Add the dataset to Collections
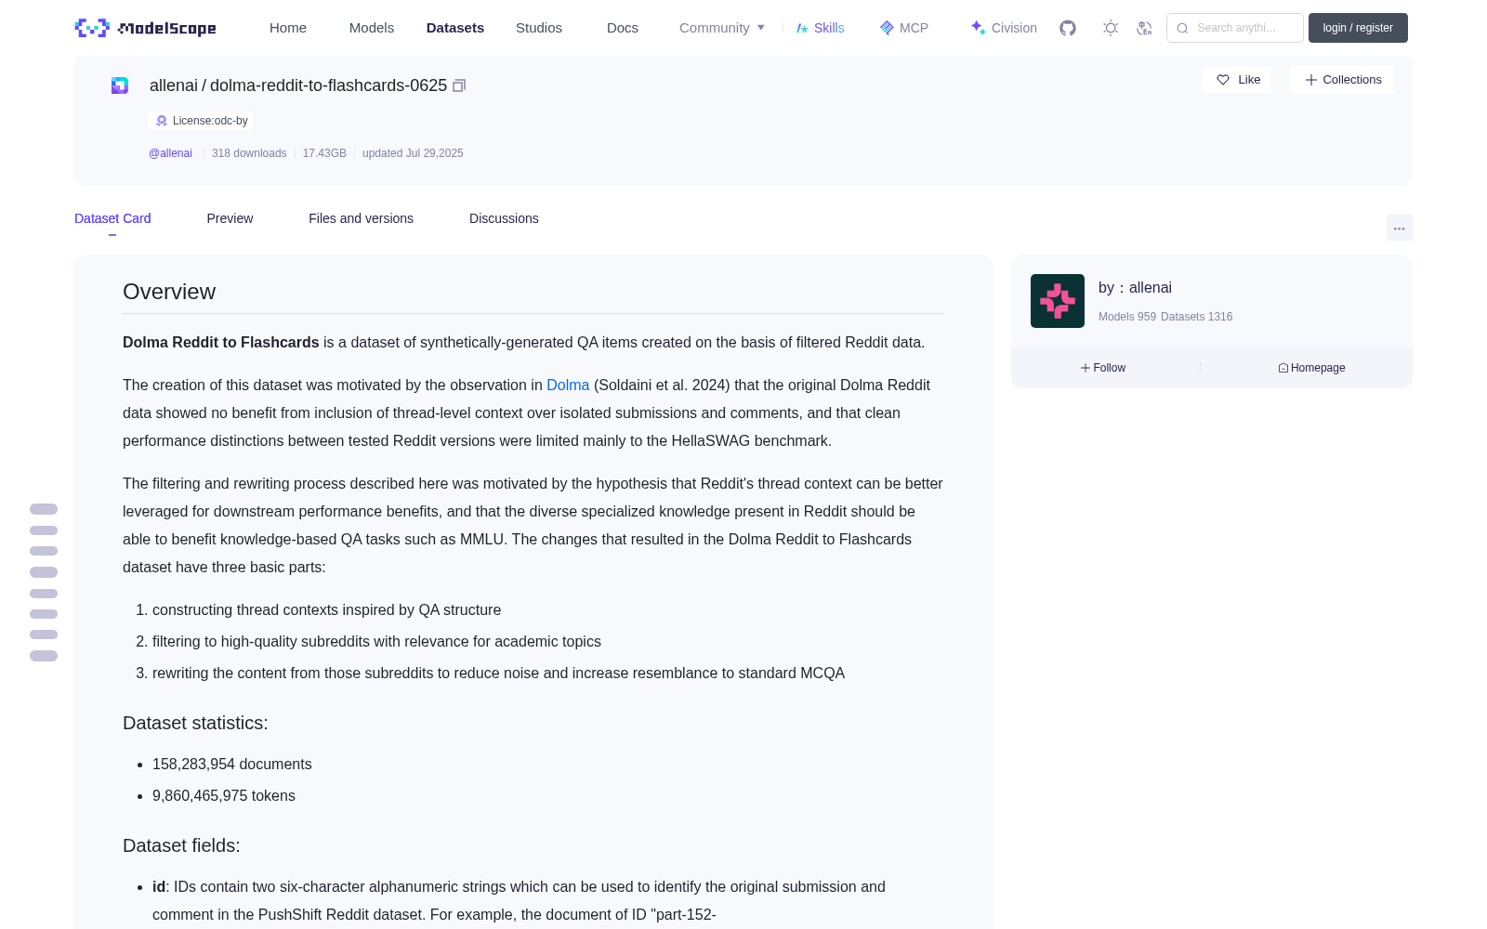Screen dimensions: 1487x929 [1342, 80]
